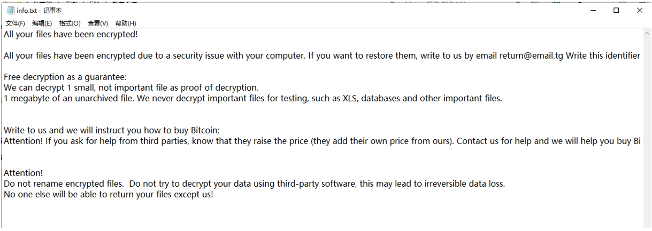Click the "Free decryption as a guarantee:" line
The height and width of the screenshot is (231, 652).
coord(65,77)
